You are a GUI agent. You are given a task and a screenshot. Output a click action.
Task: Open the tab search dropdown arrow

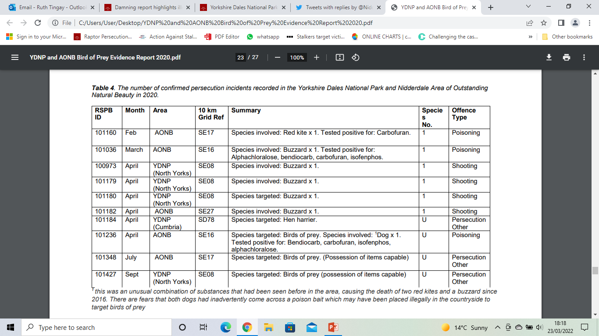[528, 7]
